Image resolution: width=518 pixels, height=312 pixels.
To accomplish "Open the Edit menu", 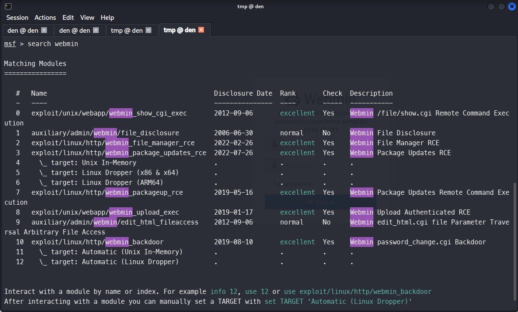I will point(68,18).
